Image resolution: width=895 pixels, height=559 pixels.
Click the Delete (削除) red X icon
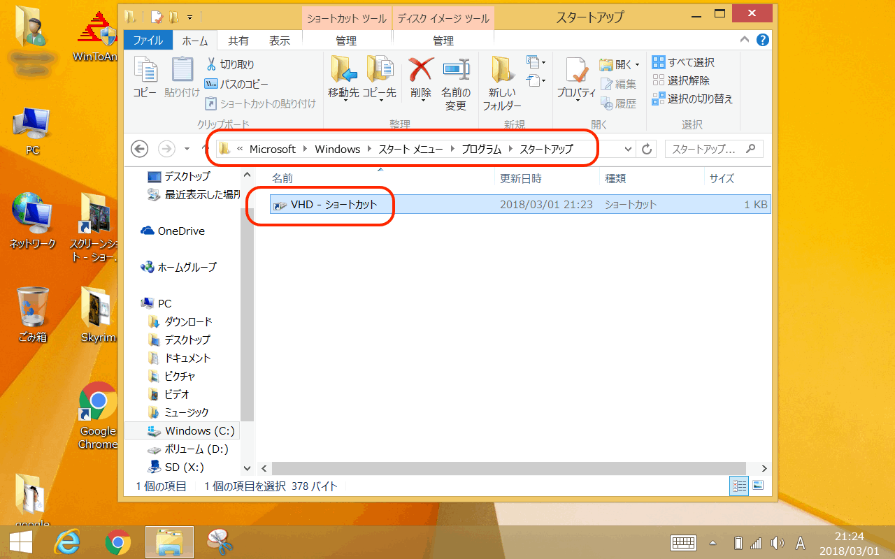[x=421, y=71]
